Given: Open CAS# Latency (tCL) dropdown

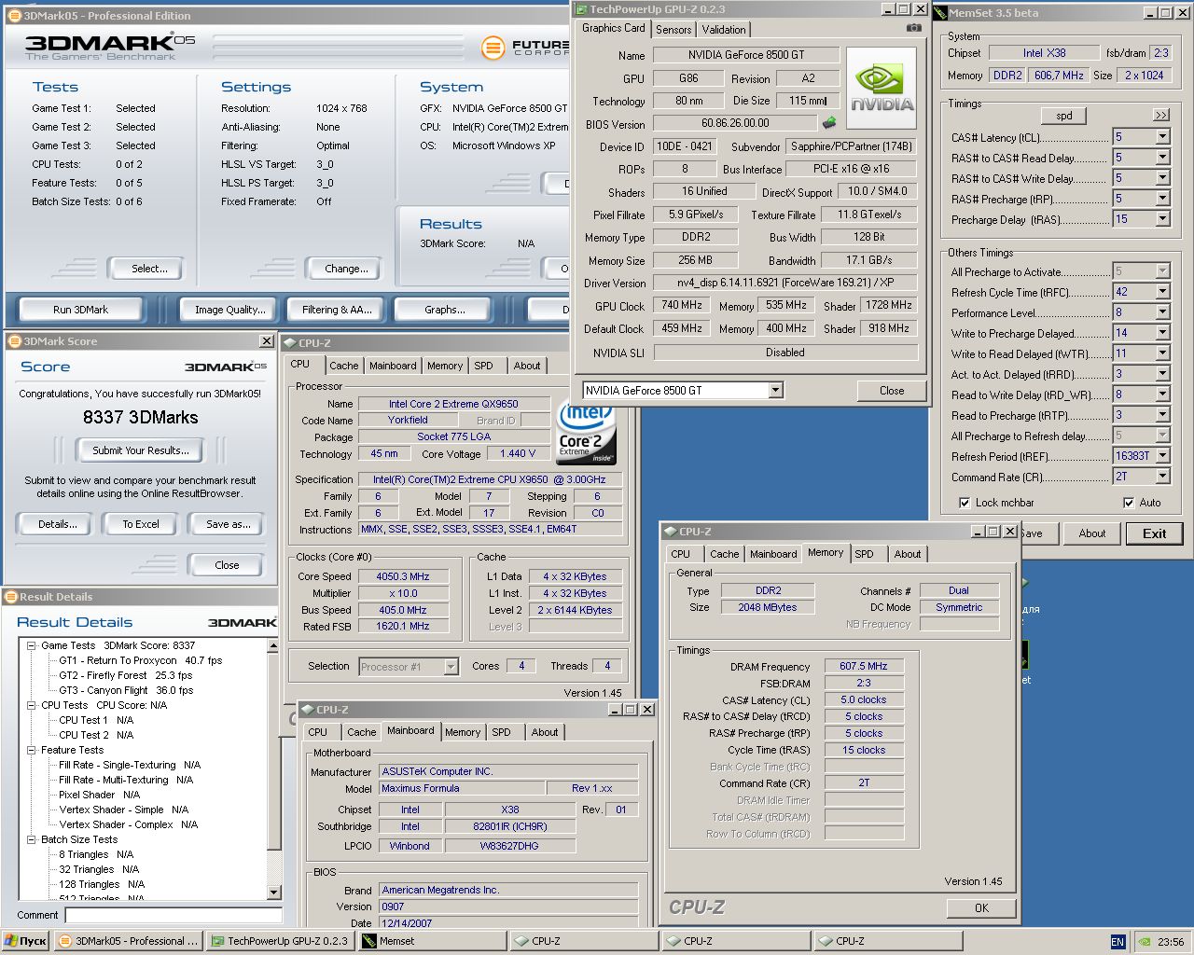Looking at the screenshot, I should click(x=1162, y=137).
